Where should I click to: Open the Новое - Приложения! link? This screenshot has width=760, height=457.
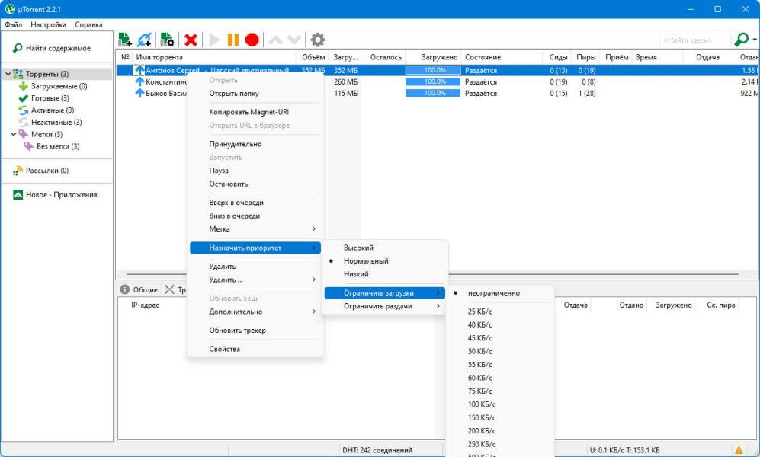click(61, 194)
